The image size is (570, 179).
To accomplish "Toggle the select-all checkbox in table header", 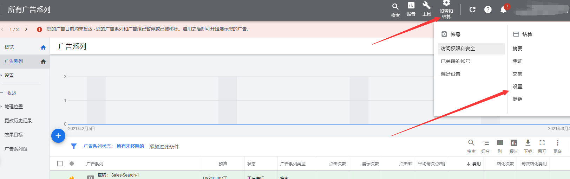I will click(x=60, y=164).
